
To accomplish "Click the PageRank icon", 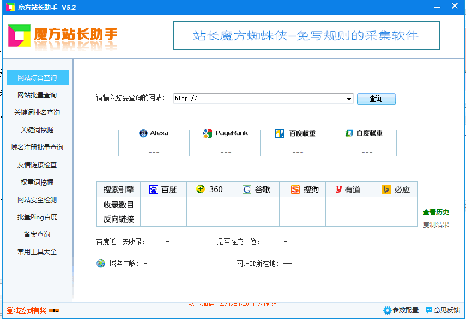I will tap(207, 133).
